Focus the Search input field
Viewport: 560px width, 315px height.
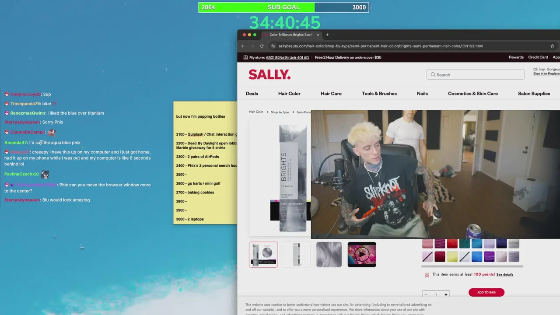[476, 75]
